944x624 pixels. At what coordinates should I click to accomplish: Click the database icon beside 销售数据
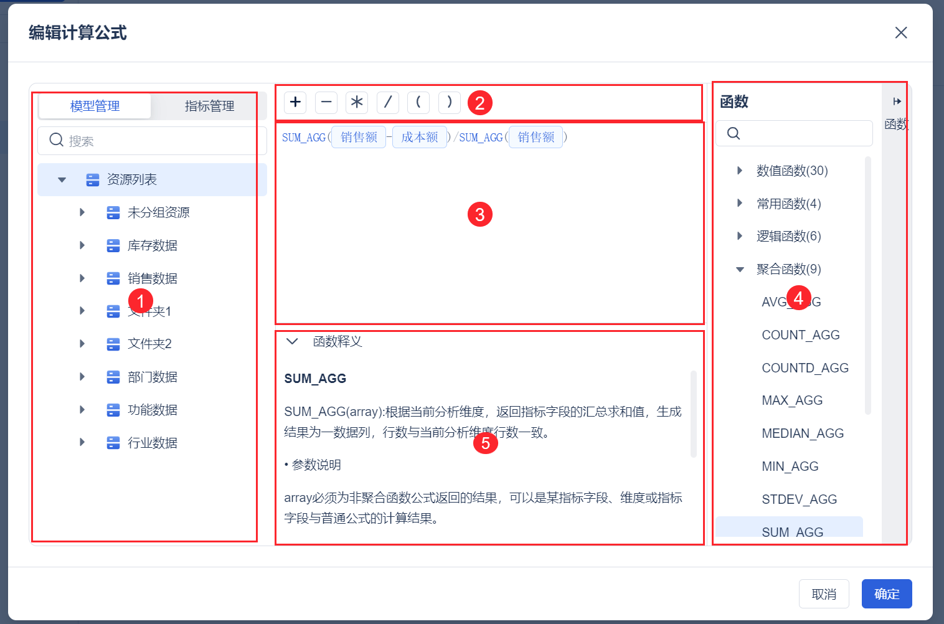pyautogui.click(x=113, y=278)
